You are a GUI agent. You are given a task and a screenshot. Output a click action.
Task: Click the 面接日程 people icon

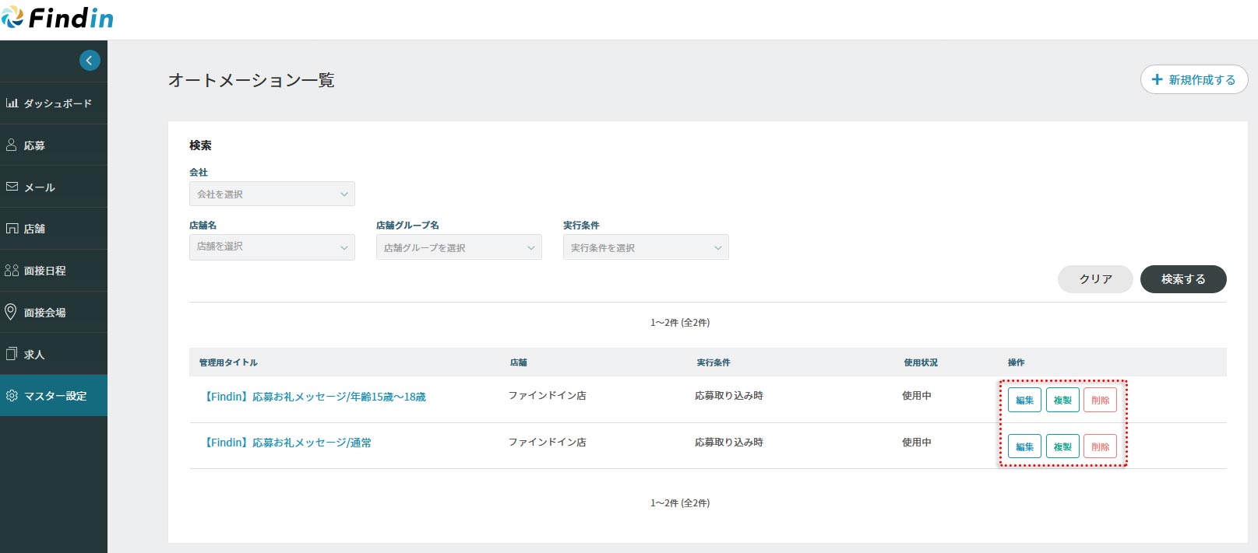(12, 270)
